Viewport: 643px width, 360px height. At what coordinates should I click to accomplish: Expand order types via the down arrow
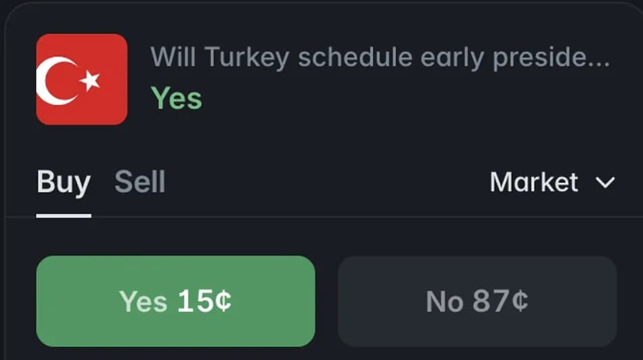[605, 183]
